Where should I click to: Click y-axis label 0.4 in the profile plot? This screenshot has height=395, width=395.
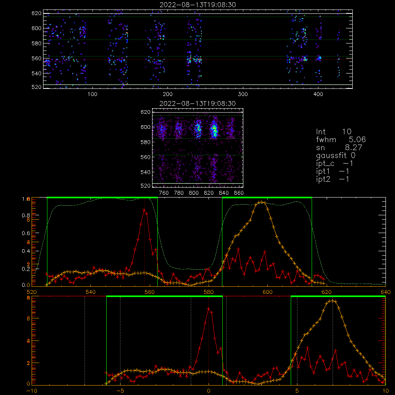25,251
